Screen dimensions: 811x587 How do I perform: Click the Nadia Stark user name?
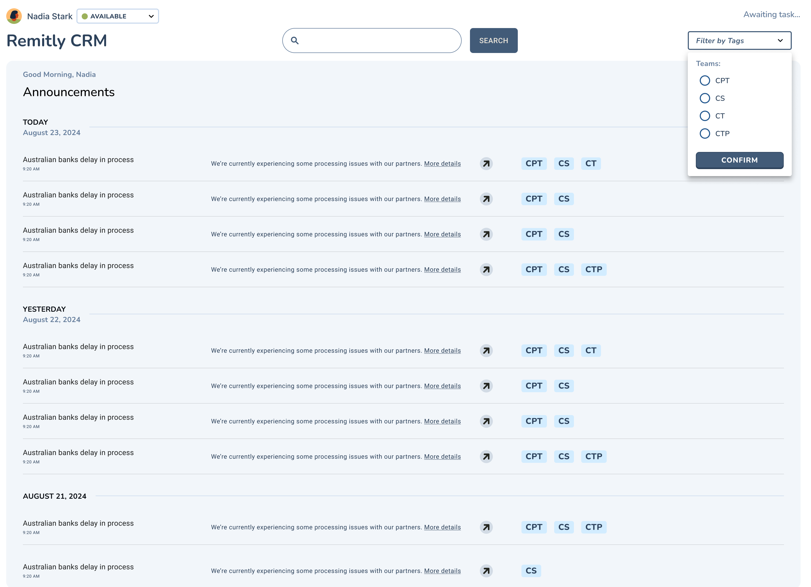50,16
